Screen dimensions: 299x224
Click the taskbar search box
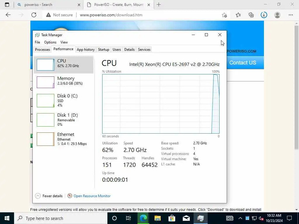[61, 218]
